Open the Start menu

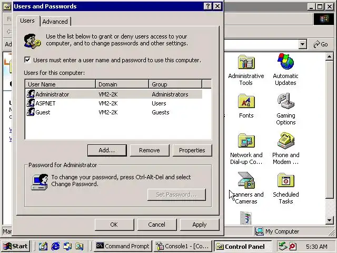15,246
